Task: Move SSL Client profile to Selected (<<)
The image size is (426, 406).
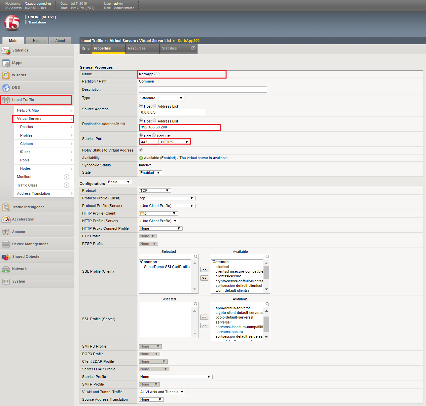Action: coord(204,270)
